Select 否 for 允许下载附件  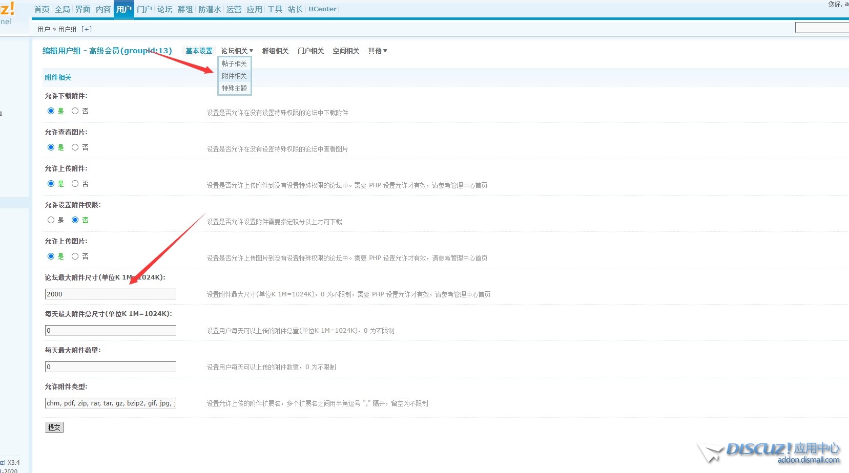pos(75,111)
